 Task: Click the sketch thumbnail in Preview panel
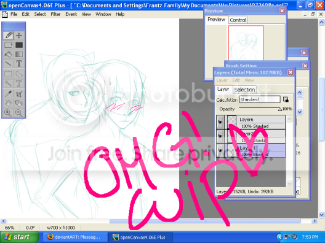tap(246, 43)
